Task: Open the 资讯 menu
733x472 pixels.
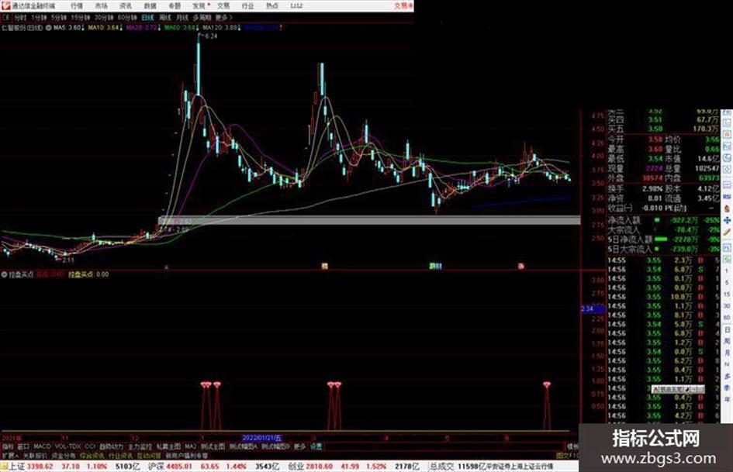Action: click(x=126, y=5)
